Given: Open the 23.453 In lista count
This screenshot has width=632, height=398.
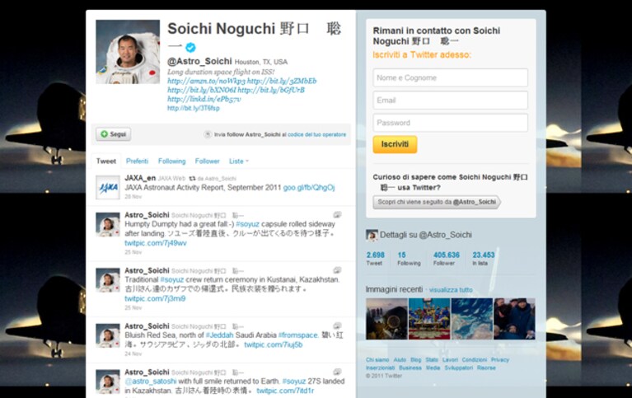Looking at the screenshot, I should [484, 259].
